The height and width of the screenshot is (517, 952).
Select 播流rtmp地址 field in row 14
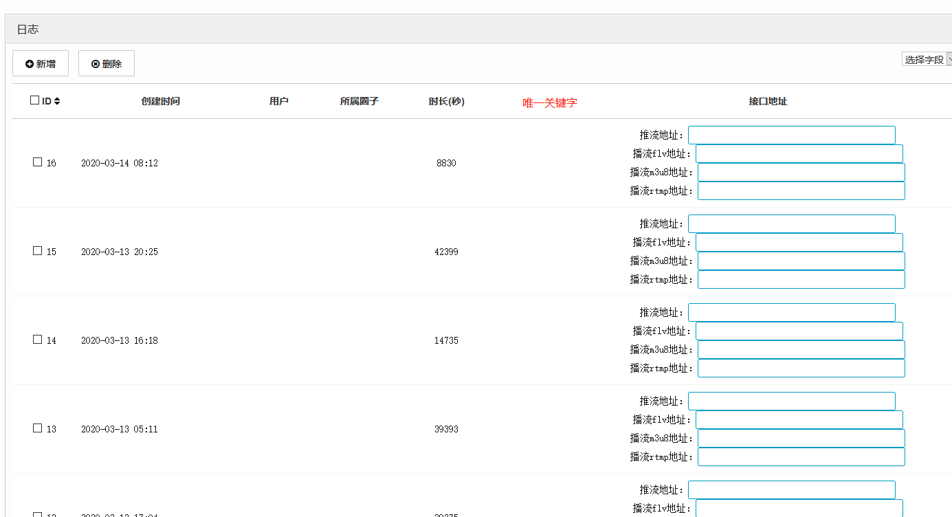click(x=801, y=368)
